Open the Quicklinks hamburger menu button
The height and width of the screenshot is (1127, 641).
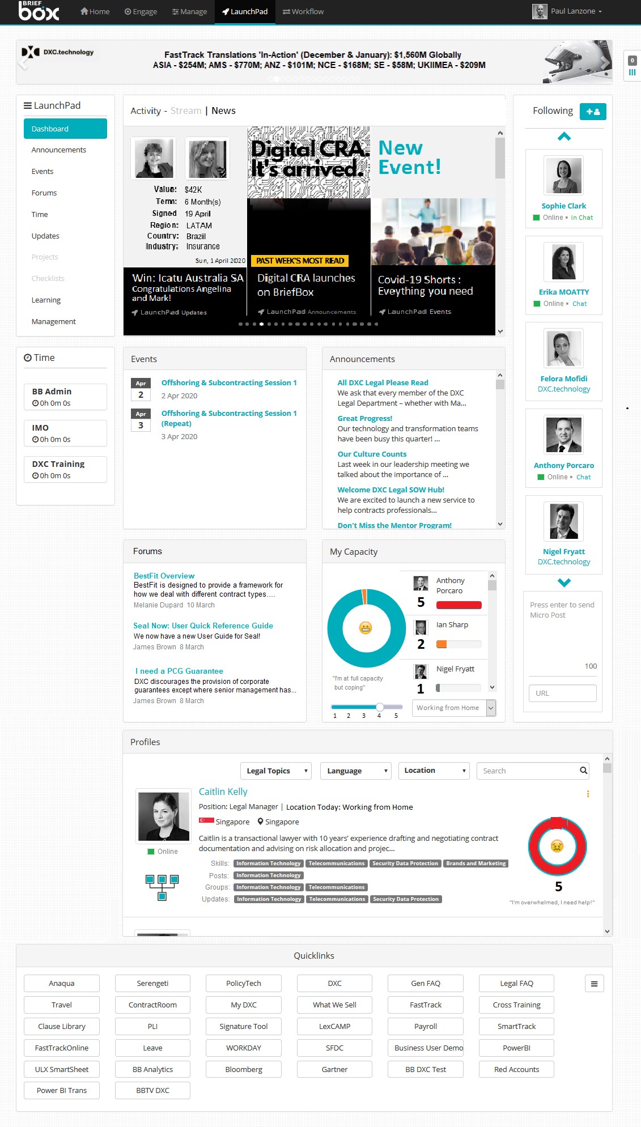click(x=594, y=984)
